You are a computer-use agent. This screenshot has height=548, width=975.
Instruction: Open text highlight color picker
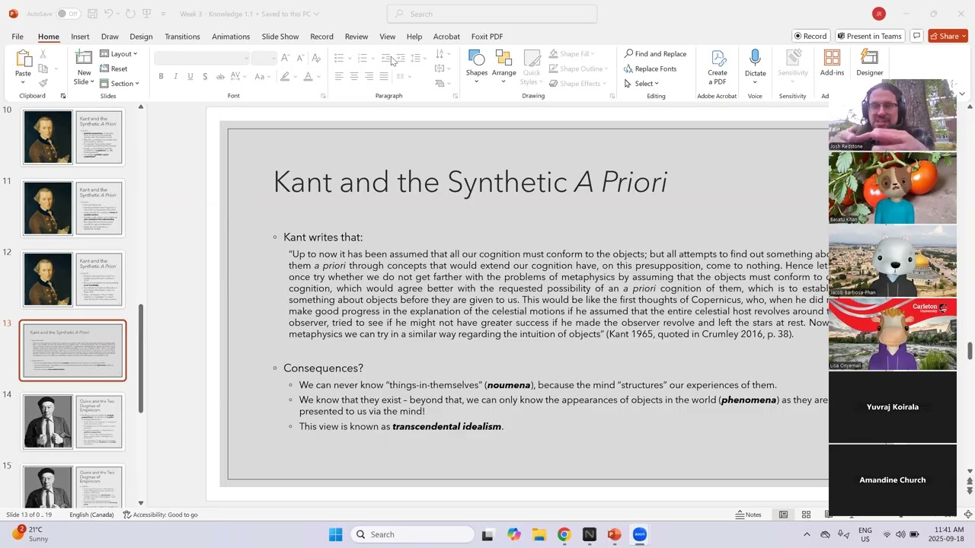point(284,76)
